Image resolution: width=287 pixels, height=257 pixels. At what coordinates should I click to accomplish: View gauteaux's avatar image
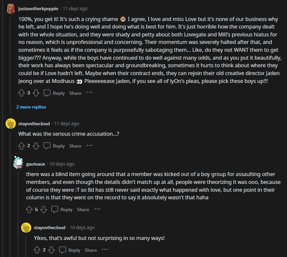(x=18, y=163)
